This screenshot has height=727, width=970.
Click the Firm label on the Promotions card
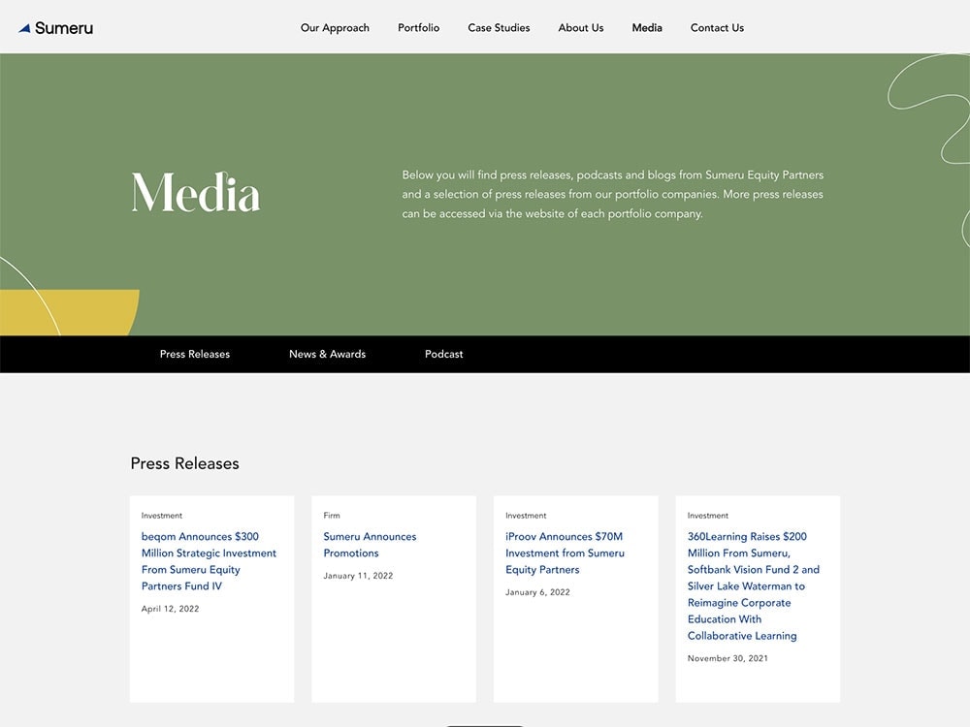point(332,516)
